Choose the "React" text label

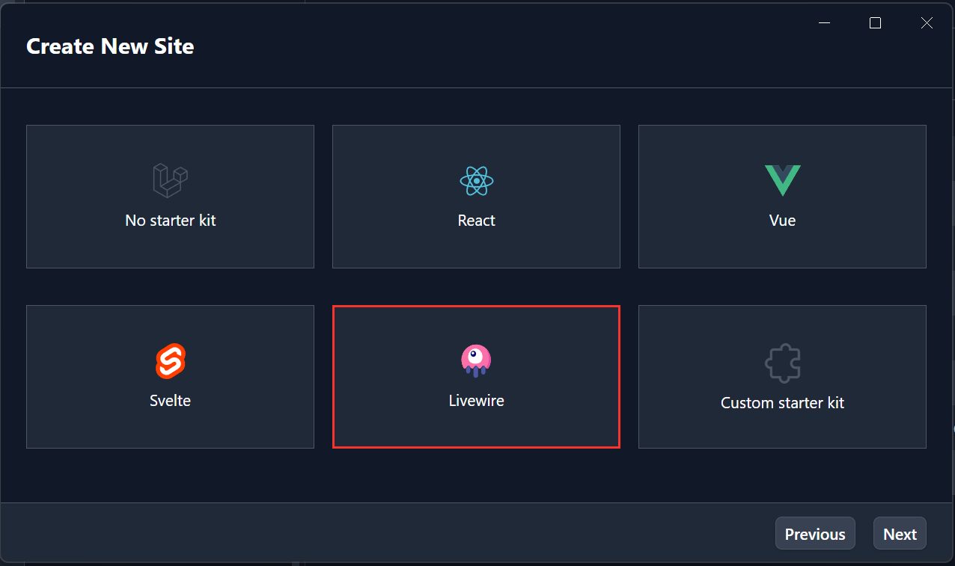[x=476, y=221]
